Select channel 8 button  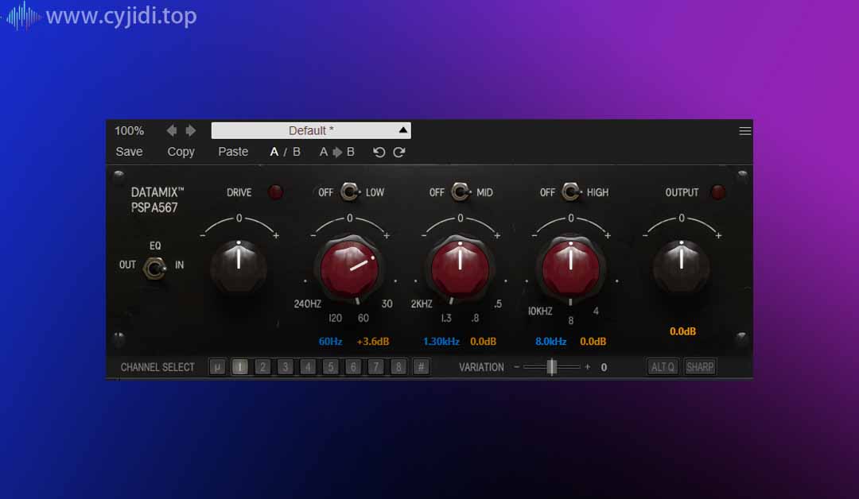pos(398,367)
